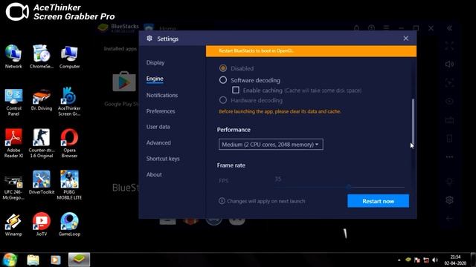Open the User data settings tab
Image resolution: width=476 pixels, height=267 pixels.
pyautogui.click(x=158, y=127)
